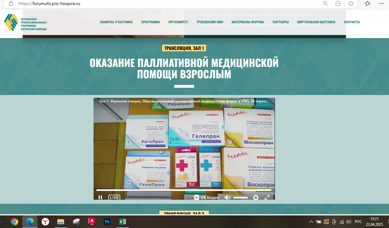The height and width of the screenshot is (228, 389).
Task: Open Материалы форума menu item
Action: [248, 22]
